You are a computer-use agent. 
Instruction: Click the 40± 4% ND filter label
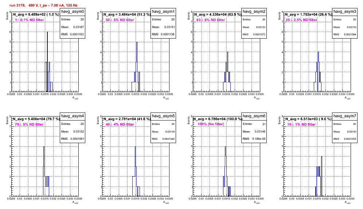click(120, 125)
